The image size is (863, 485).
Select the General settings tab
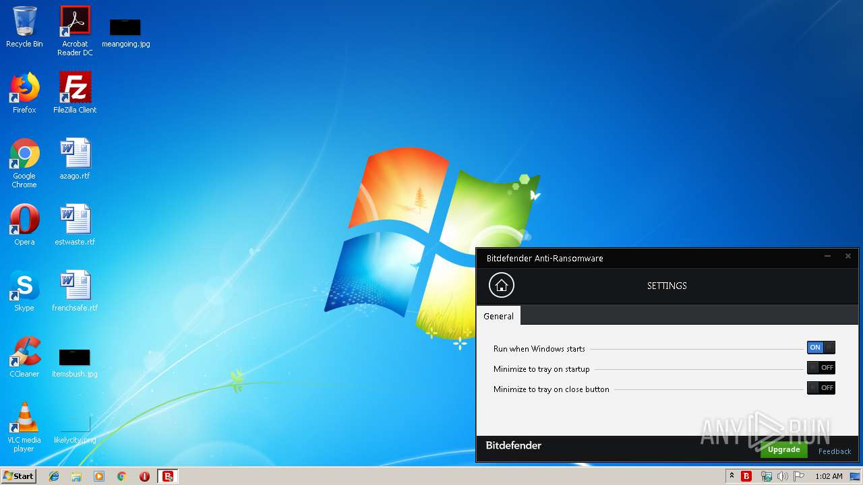point(498,316)
